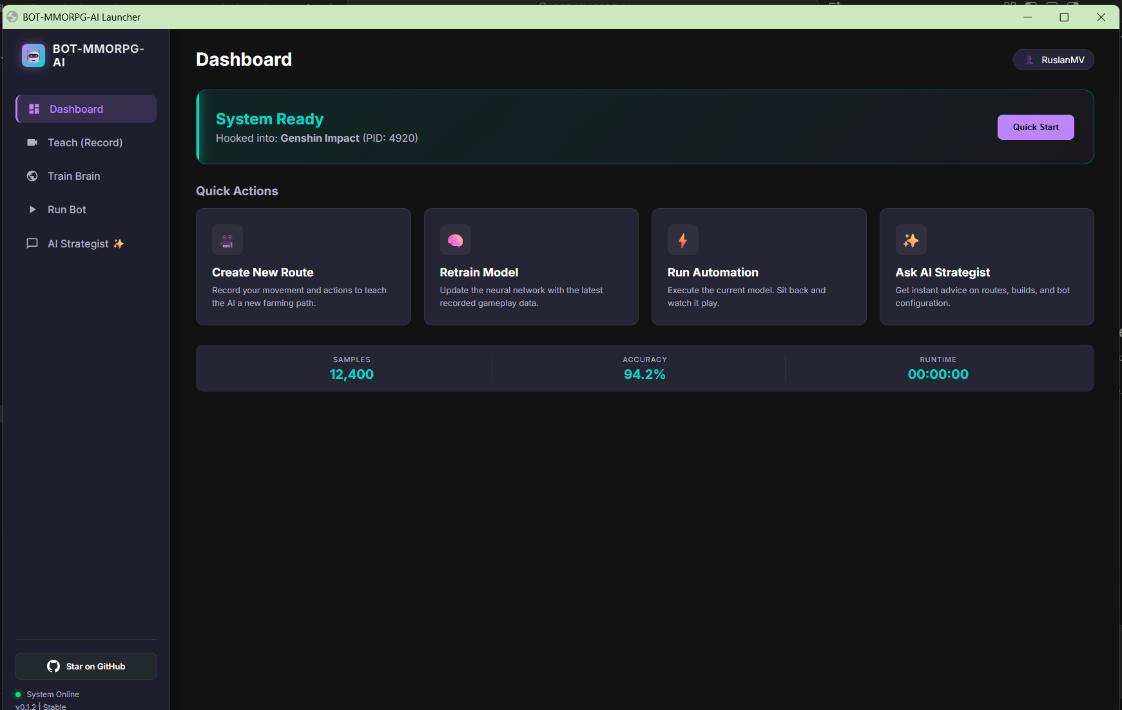Viewport: 1122px width, 710px height.
Task: Click the camera icon next to Teach (Record)
Action: coord(32,142)
